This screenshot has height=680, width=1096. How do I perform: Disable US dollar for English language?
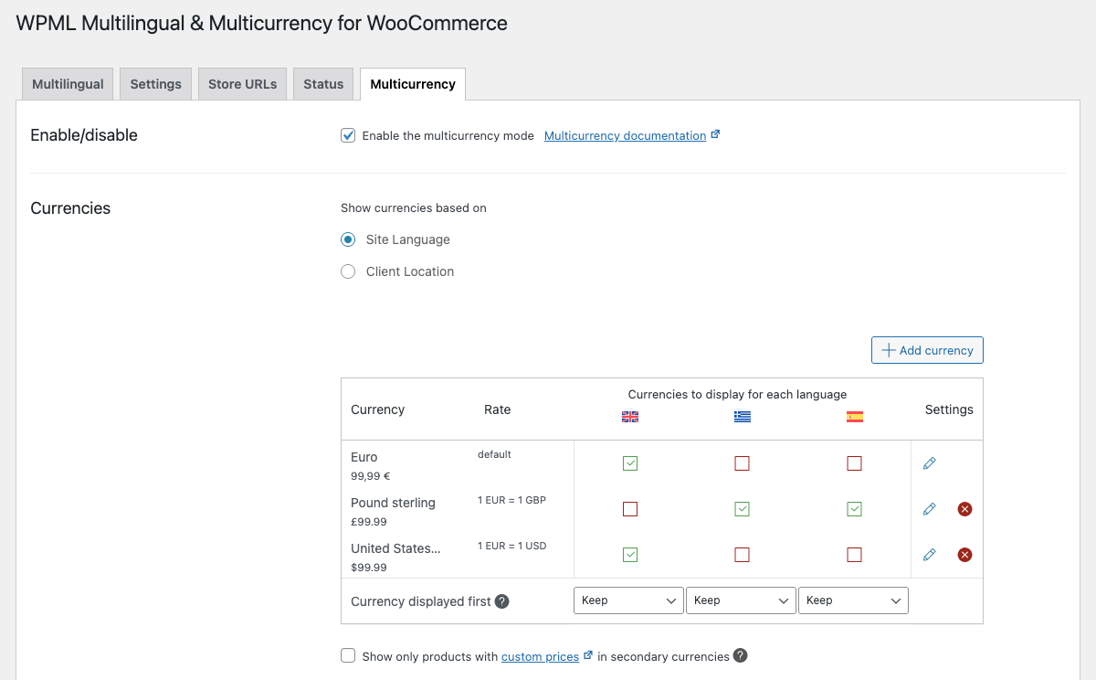pyautogui.click(x=630, y=555)
